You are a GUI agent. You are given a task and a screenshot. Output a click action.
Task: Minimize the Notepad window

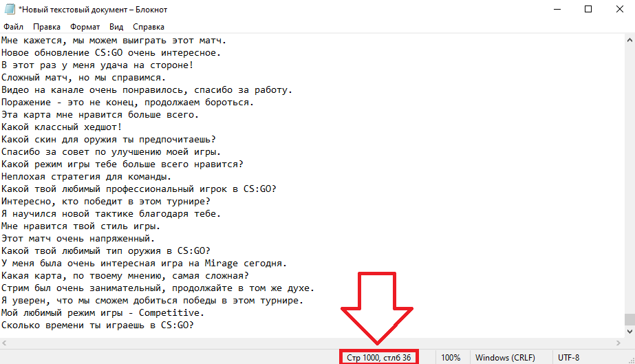[557, 9]
